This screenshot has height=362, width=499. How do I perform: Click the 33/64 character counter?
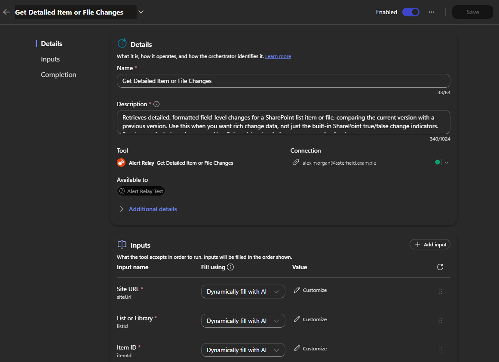pyautogui.click(x=444, y=92)
